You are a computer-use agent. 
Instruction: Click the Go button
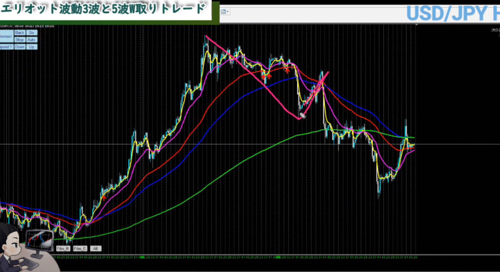[x=31, y=33]
